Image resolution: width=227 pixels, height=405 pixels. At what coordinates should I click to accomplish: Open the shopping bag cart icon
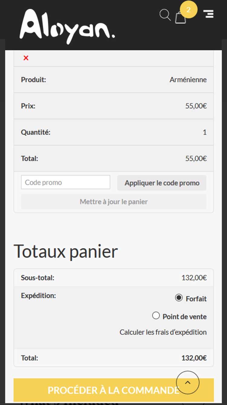tap(181, 17)
